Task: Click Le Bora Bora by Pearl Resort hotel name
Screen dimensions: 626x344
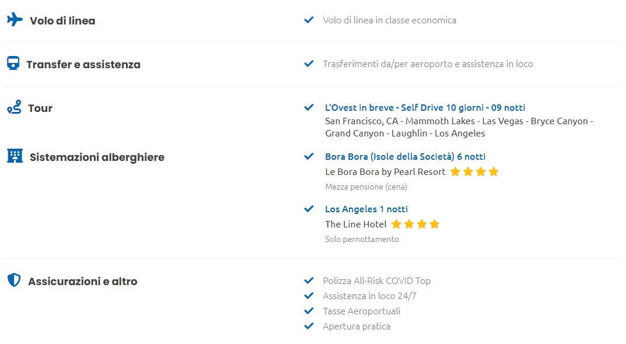Action: 385,172
